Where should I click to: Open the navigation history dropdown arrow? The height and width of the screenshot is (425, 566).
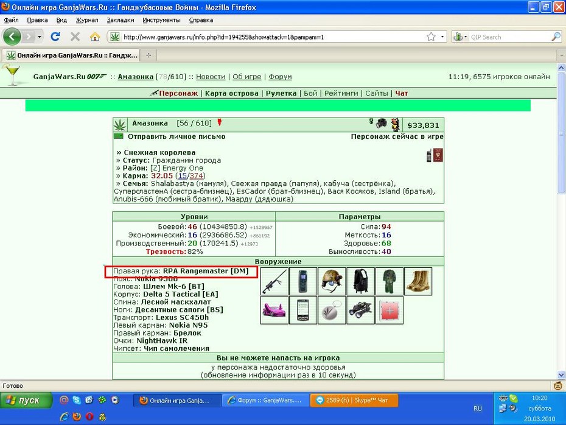40,37
